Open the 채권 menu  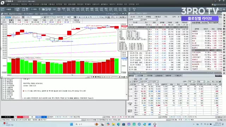pos(65,5)
